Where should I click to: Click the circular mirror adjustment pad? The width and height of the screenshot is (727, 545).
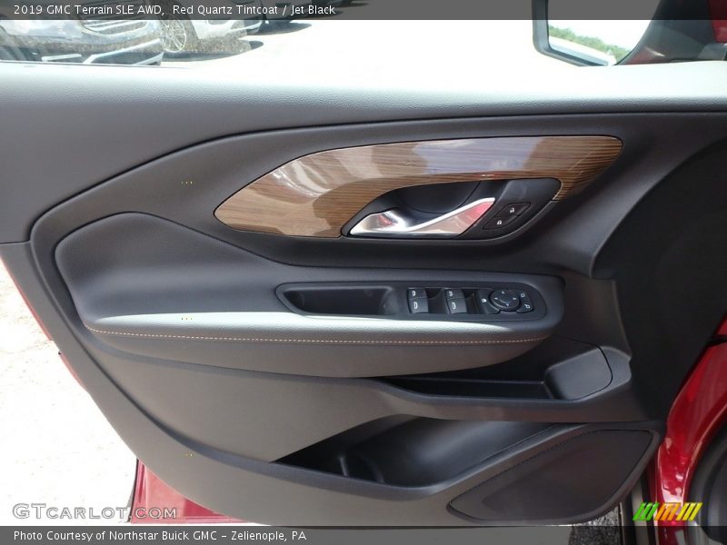click(x=504, y=299)
